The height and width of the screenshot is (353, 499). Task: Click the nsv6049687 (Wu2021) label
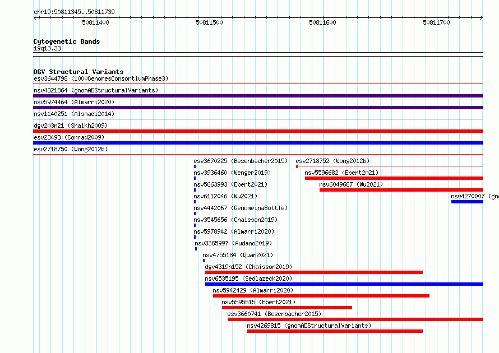click(351, 184)
